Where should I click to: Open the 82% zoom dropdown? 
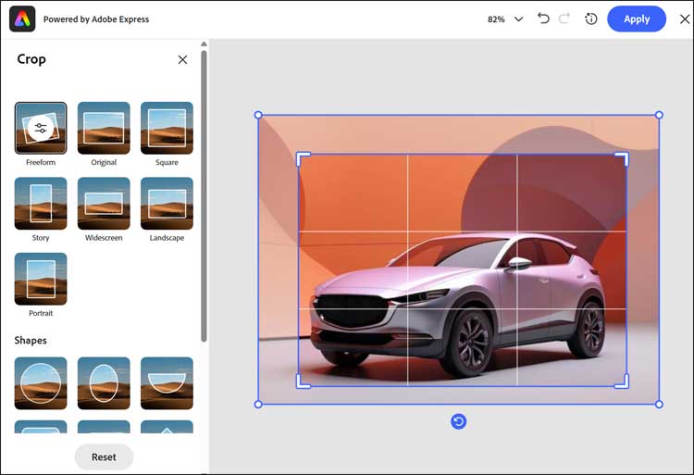[x=519, y=19]
